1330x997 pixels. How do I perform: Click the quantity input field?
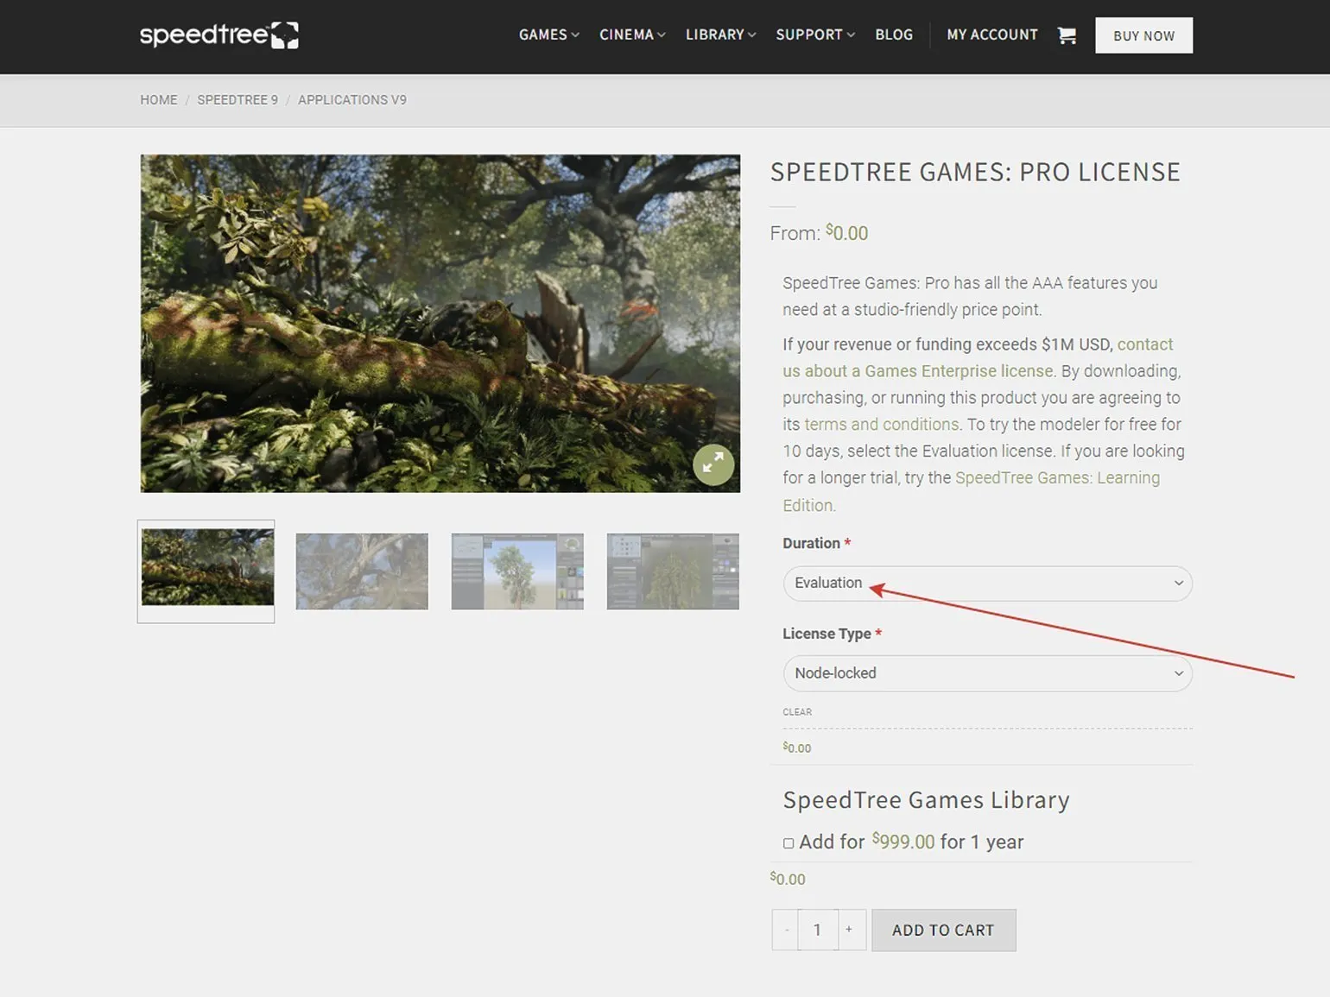[x=817, y=930]
